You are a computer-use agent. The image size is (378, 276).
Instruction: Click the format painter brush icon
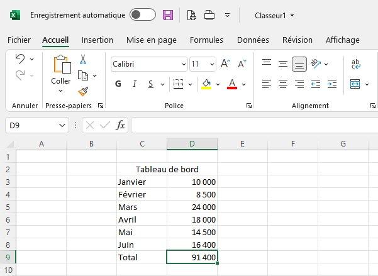83,91
